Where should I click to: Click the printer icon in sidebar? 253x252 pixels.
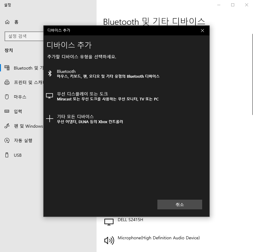[x=7, y=82]
